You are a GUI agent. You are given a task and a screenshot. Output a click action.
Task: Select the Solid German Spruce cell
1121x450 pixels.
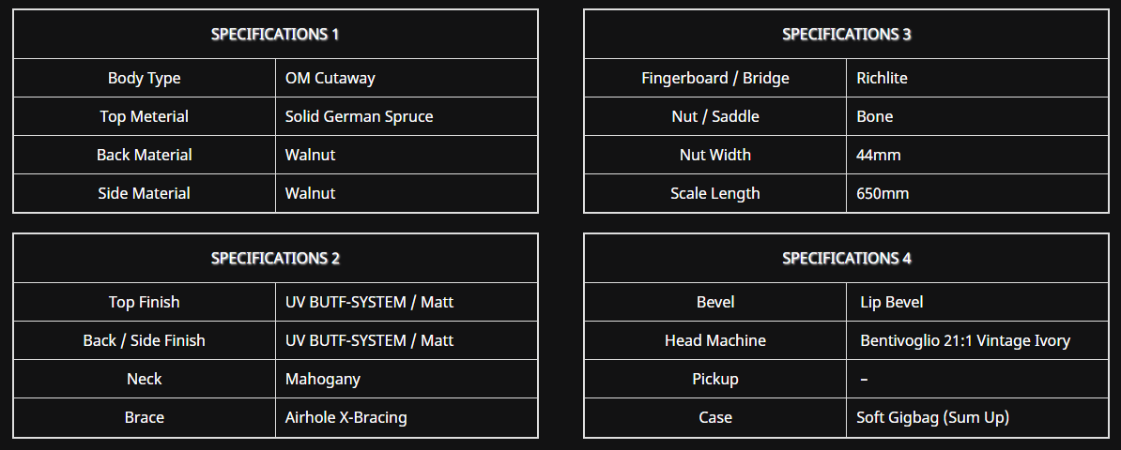click(x=407, y=116)
